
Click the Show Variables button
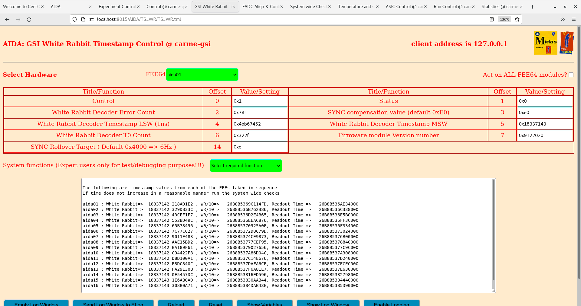tap(264, 304)
